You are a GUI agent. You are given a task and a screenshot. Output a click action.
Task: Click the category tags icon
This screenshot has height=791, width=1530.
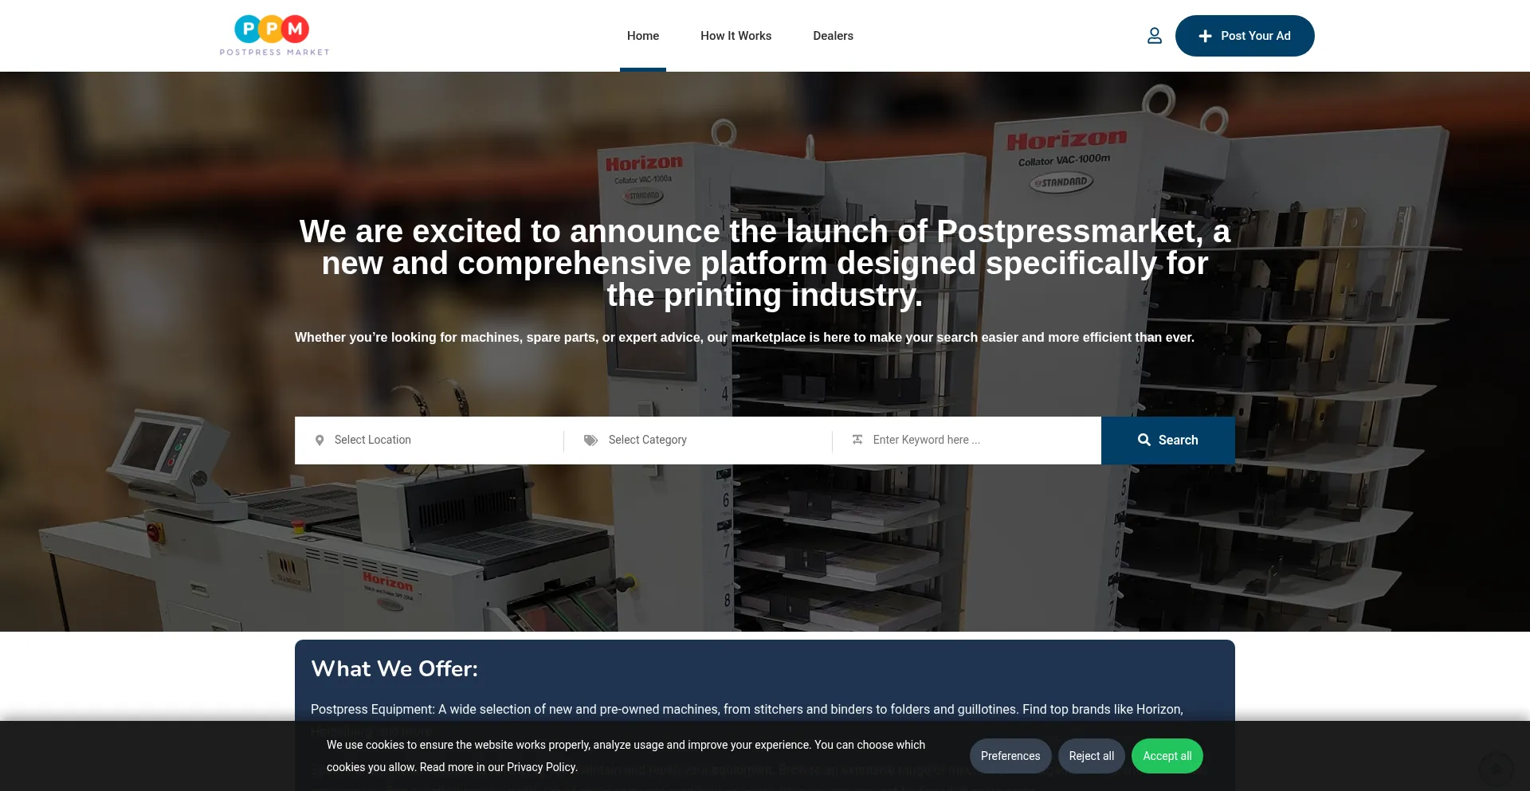(x=590, y=440)
